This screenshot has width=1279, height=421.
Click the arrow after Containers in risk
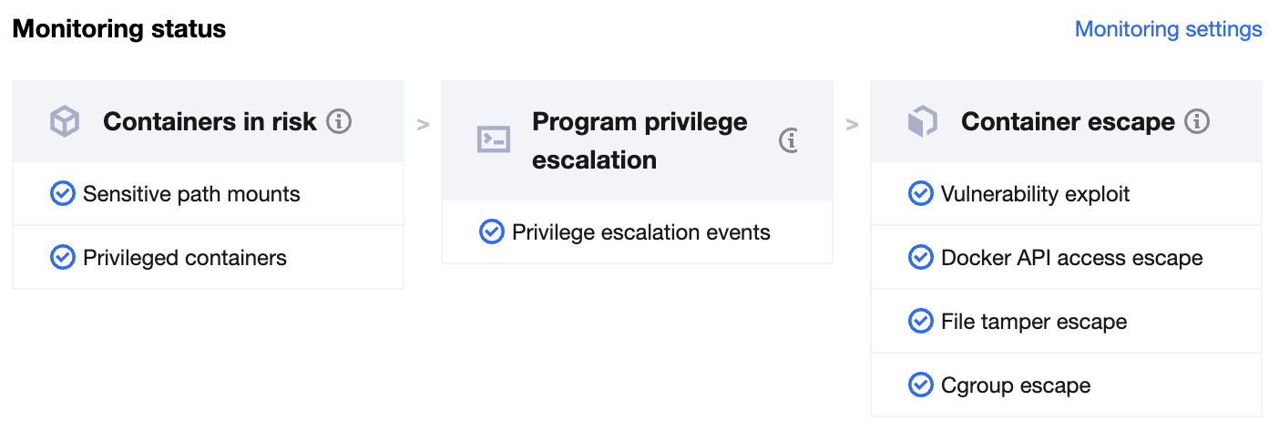pos(423,125)
